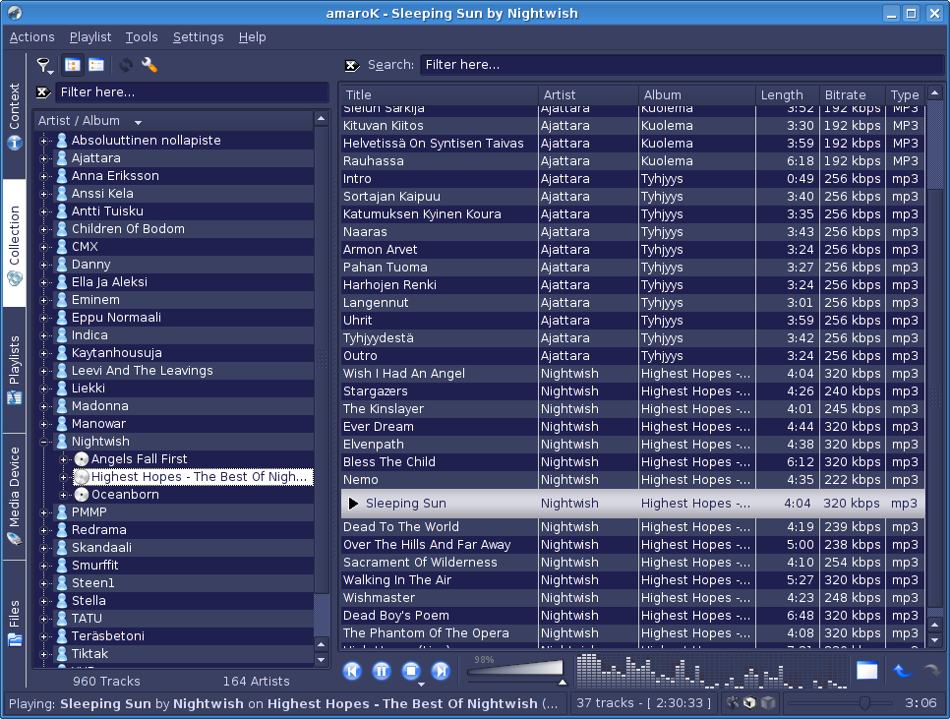Open the Actions menu
The width and height of the screenshot is (950, 719).
tap(32, 37)
